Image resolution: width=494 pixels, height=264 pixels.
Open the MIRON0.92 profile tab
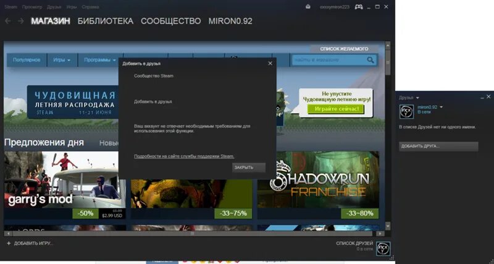point(230,21)
